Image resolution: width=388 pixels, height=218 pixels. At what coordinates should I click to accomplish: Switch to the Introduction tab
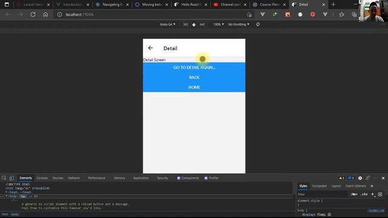tap(72, 4)
